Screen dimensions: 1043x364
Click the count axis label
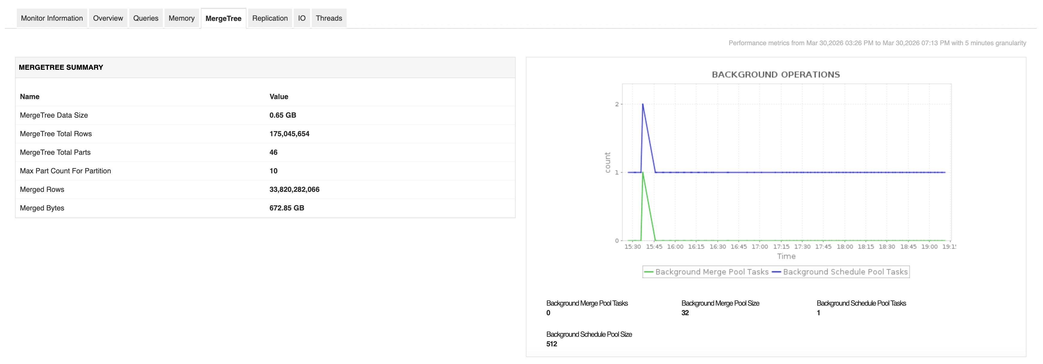(x=607, y=163)
